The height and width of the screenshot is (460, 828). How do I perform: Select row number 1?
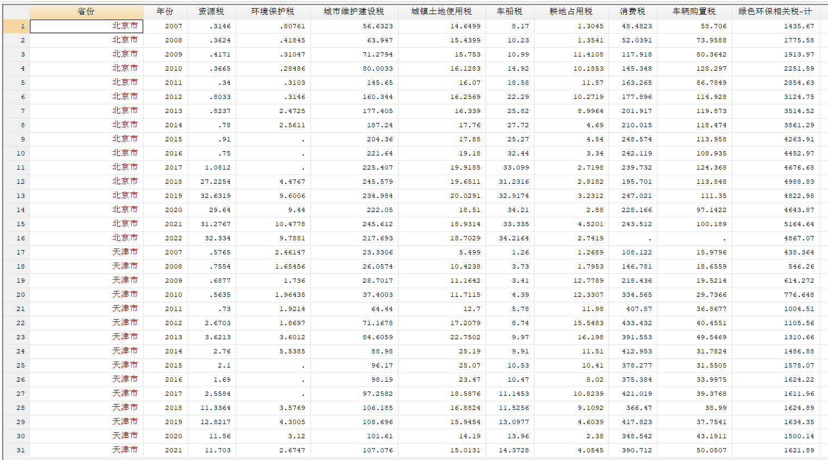(16, 26)
